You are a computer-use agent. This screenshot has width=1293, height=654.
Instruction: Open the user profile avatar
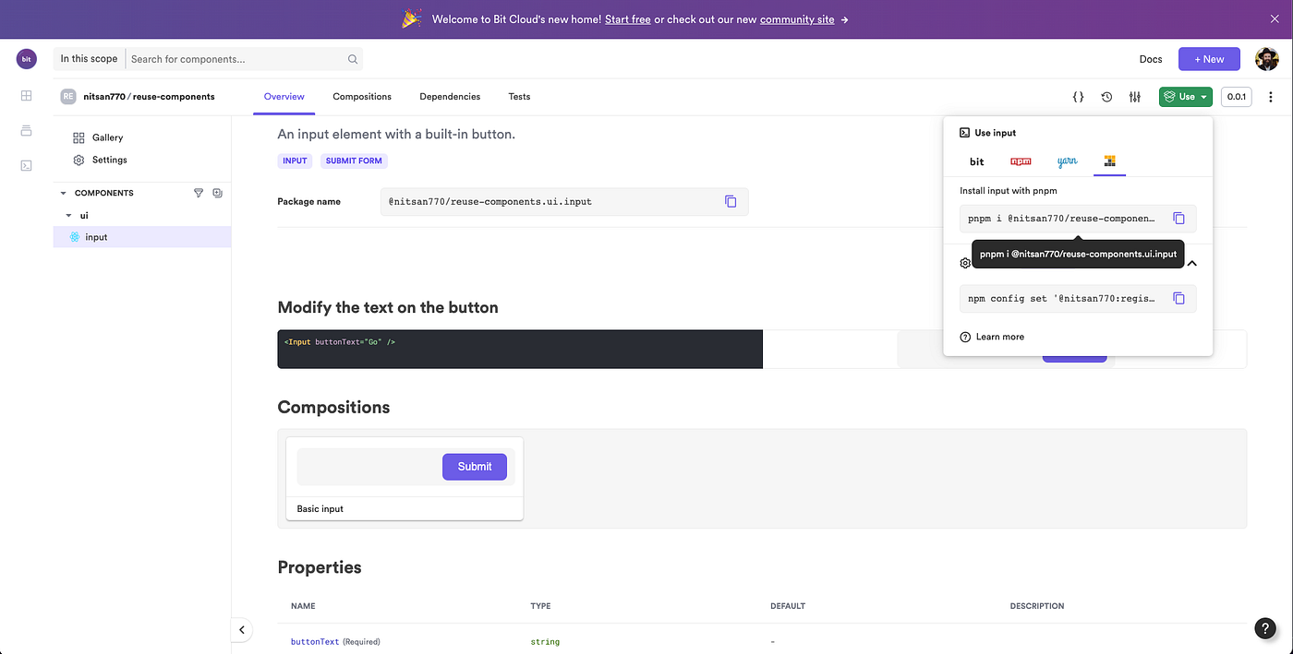[1266, 59]
